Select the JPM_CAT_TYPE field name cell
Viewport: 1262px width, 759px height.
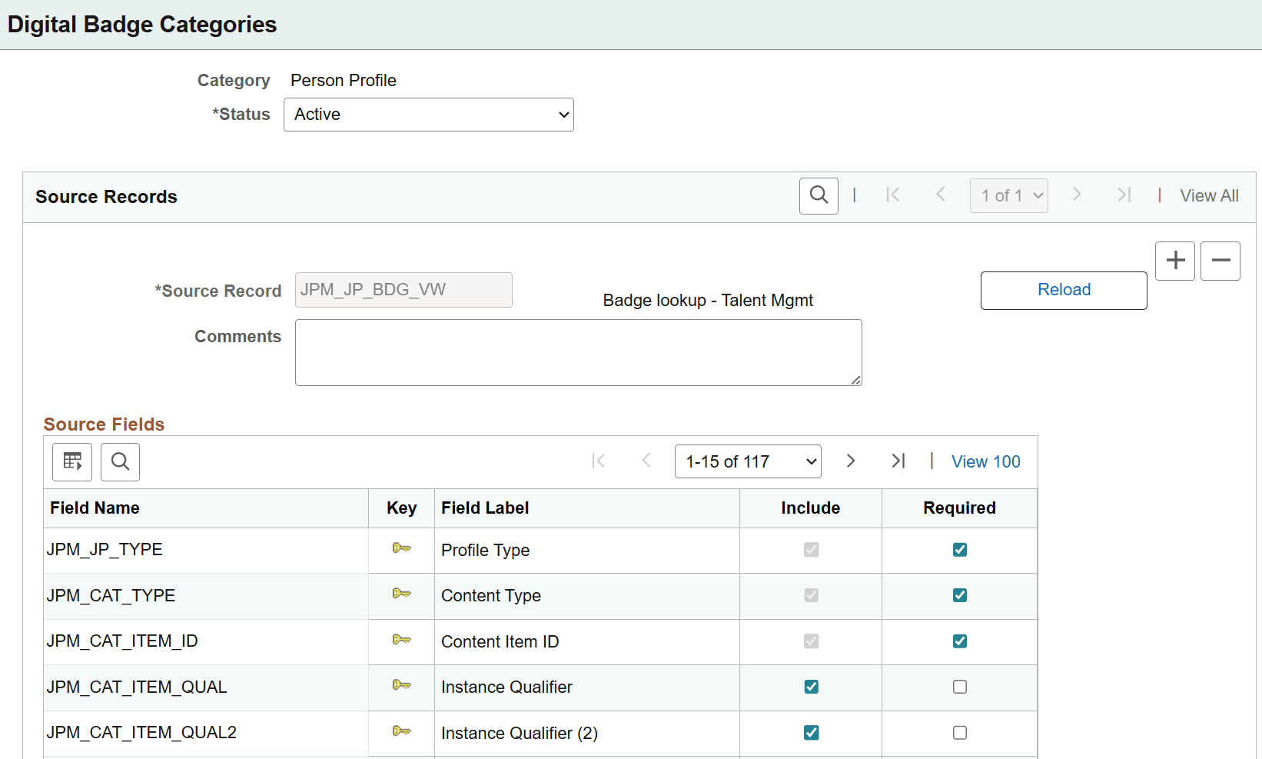pyautogui.click(x=111, y=595)
